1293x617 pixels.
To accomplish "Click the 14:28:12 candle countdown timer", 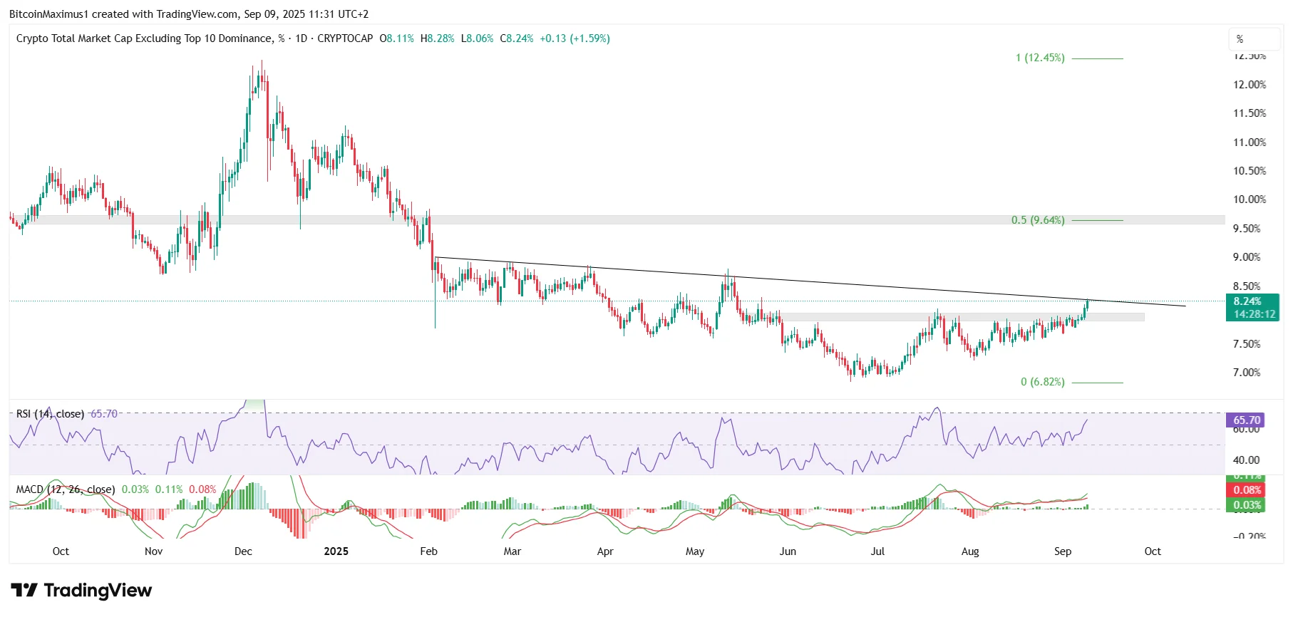I will [x=1254, y=314].
